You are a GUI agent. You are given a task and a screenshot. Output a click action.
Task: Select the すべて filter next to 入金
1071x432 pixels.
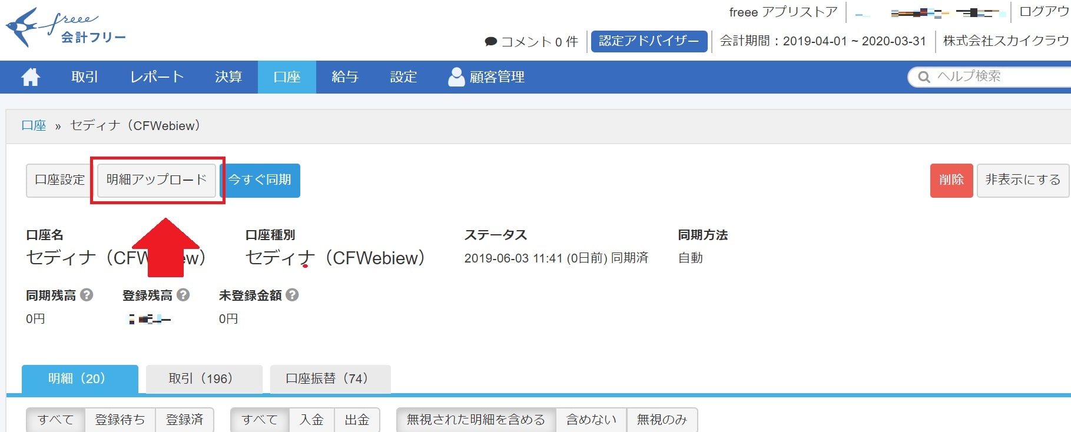tap(260, 420)
